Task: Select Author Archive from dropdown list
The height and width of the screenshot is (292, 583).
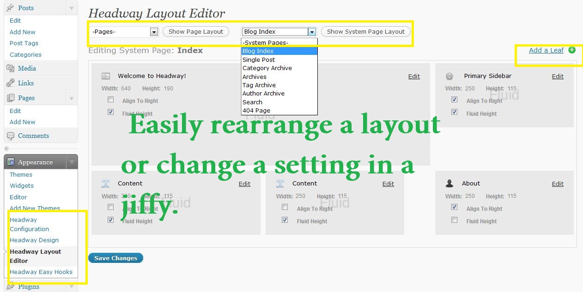Action: (x=279, y=93)
